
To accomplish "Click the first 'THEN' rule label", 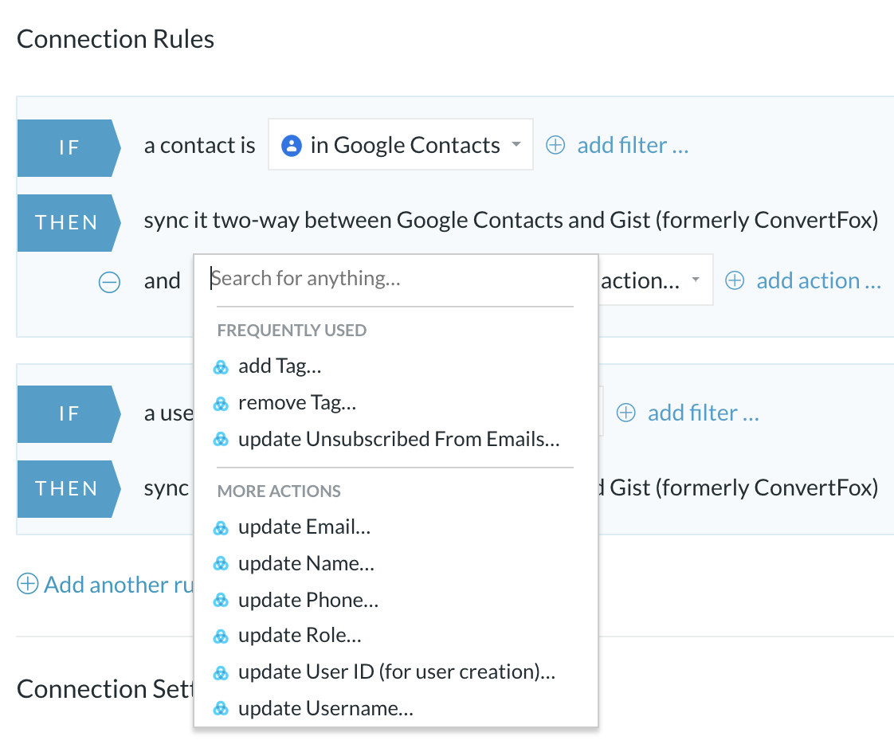I will [69, 222].
